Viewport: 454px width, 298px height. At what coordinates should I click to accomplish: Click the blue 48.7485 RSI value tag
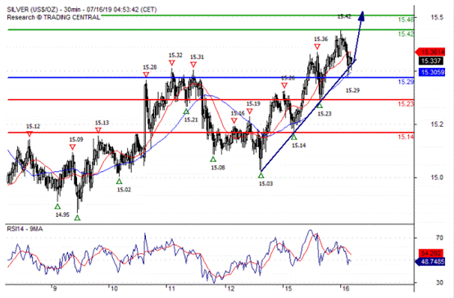pos(430,262)
